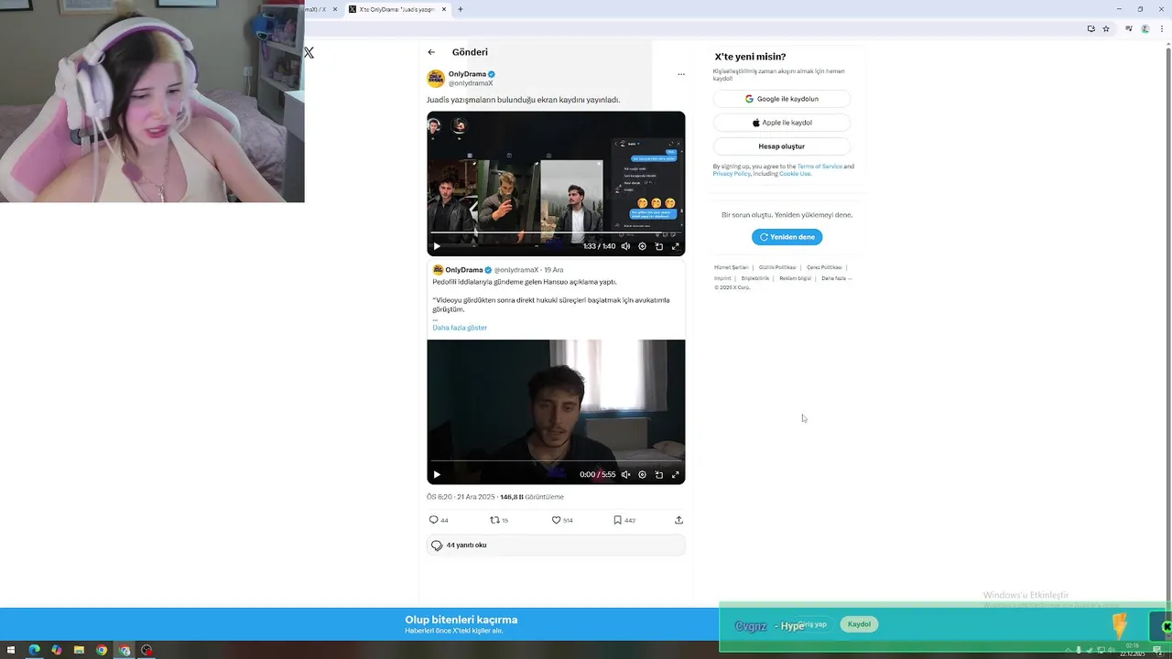
Task: Click the share post icon
Action: 678,520
